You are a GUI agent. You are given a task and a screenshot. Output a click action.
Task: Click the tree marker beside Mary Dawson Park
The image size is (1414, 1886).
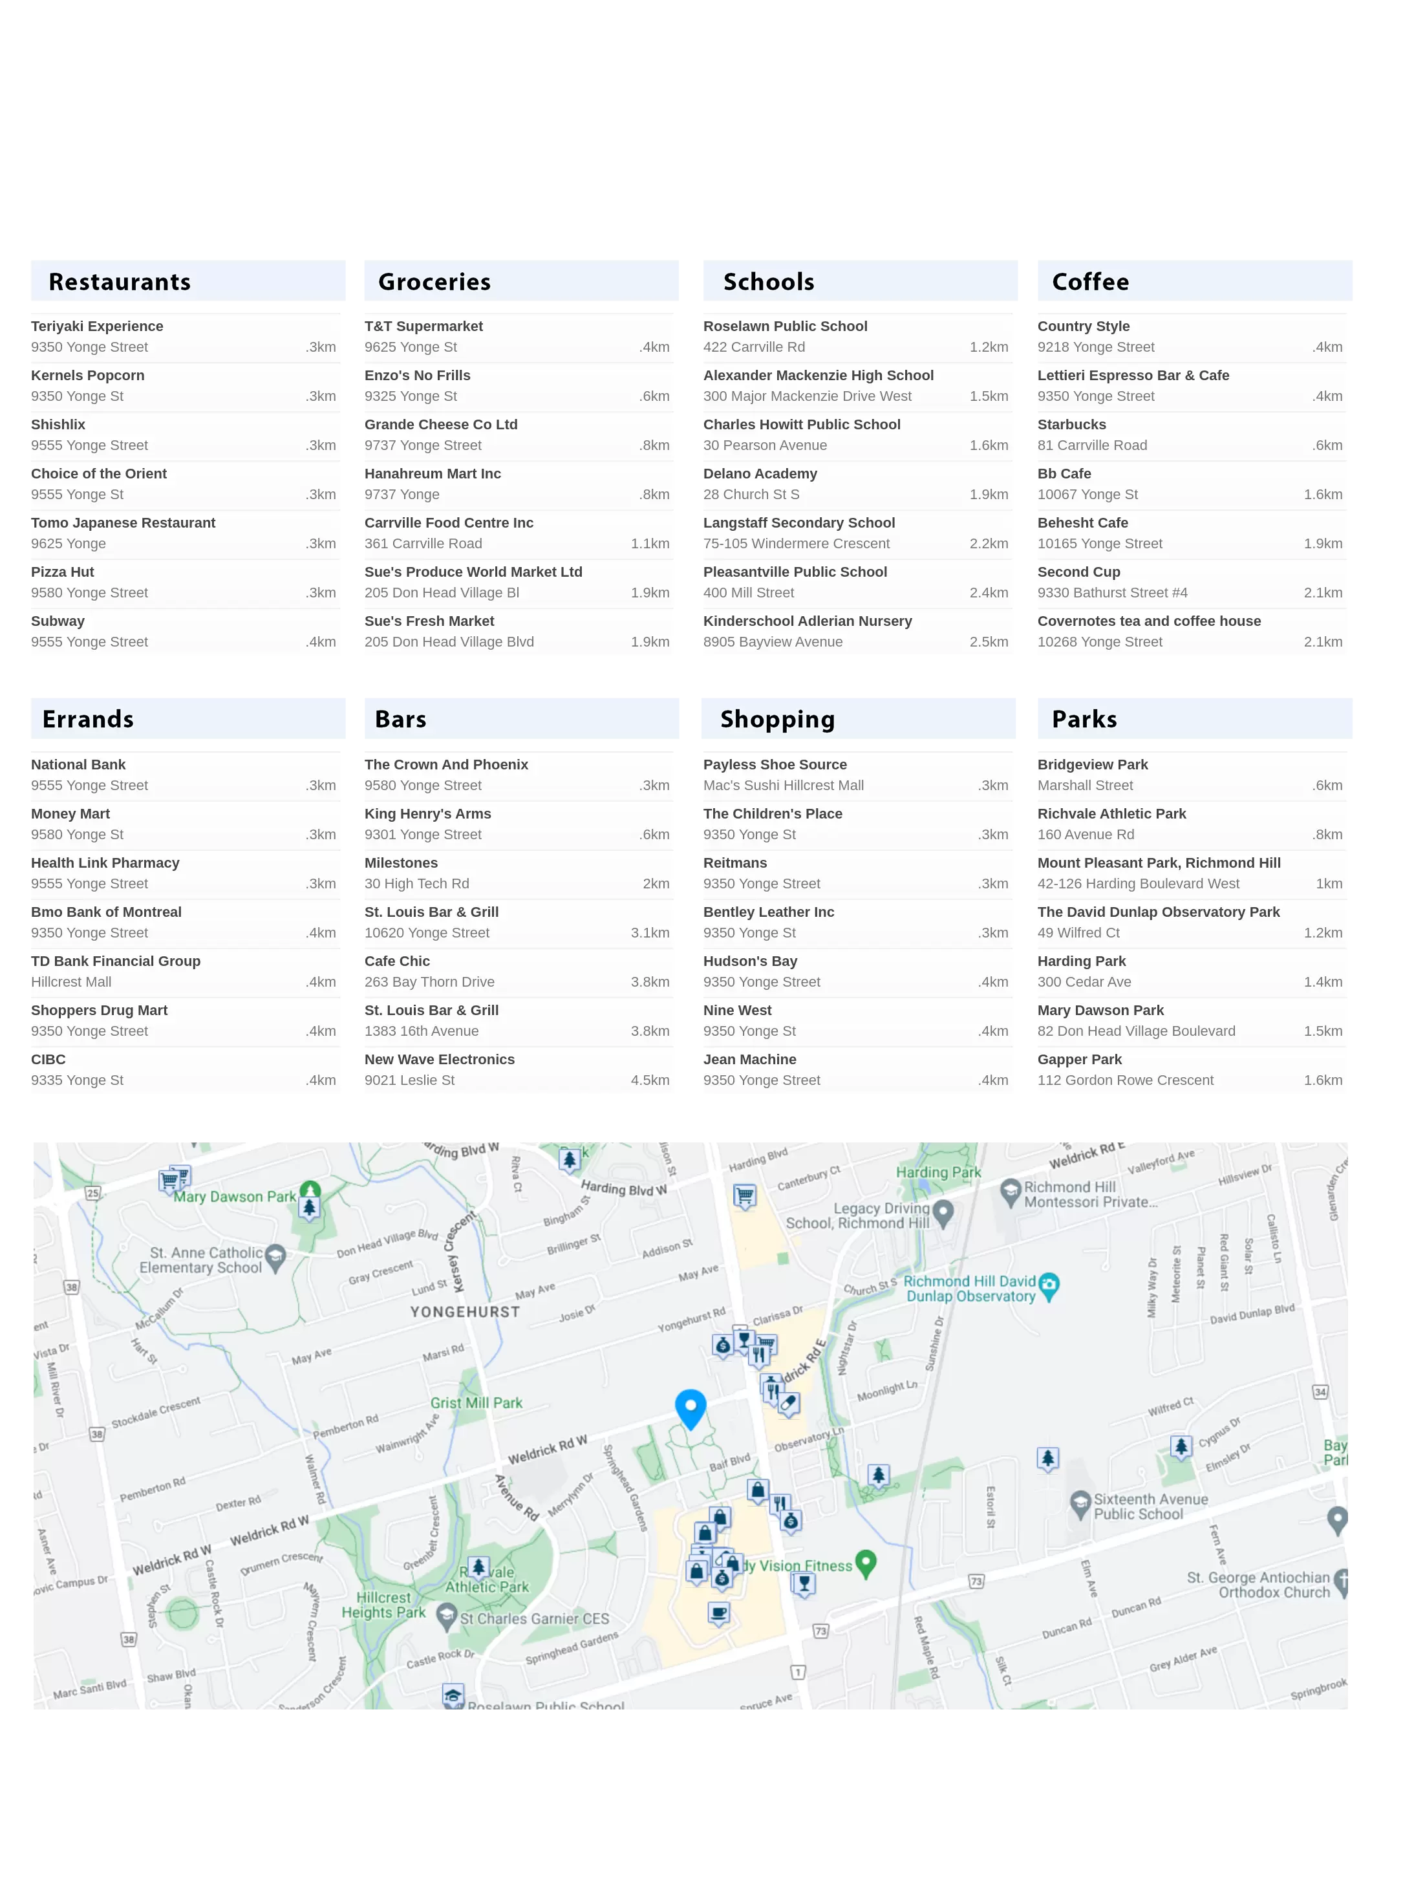coord(308,1208)
